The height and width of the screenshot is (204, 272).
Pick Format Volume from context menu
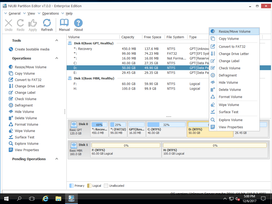[234, 97]
